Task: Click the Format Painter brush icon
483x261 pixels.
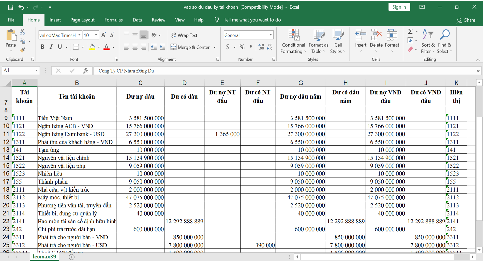Action: (22, 50)
